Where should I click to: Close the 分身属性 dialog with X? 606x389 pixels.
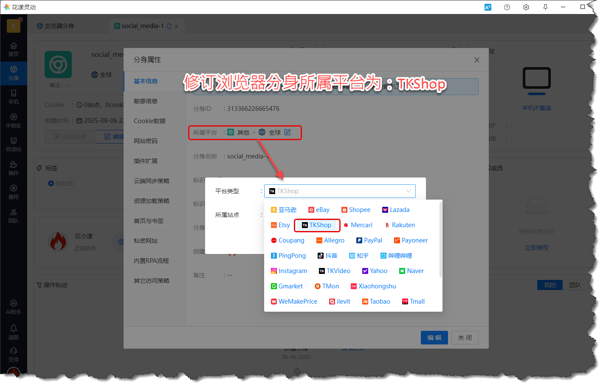click(x=477, y=60)
